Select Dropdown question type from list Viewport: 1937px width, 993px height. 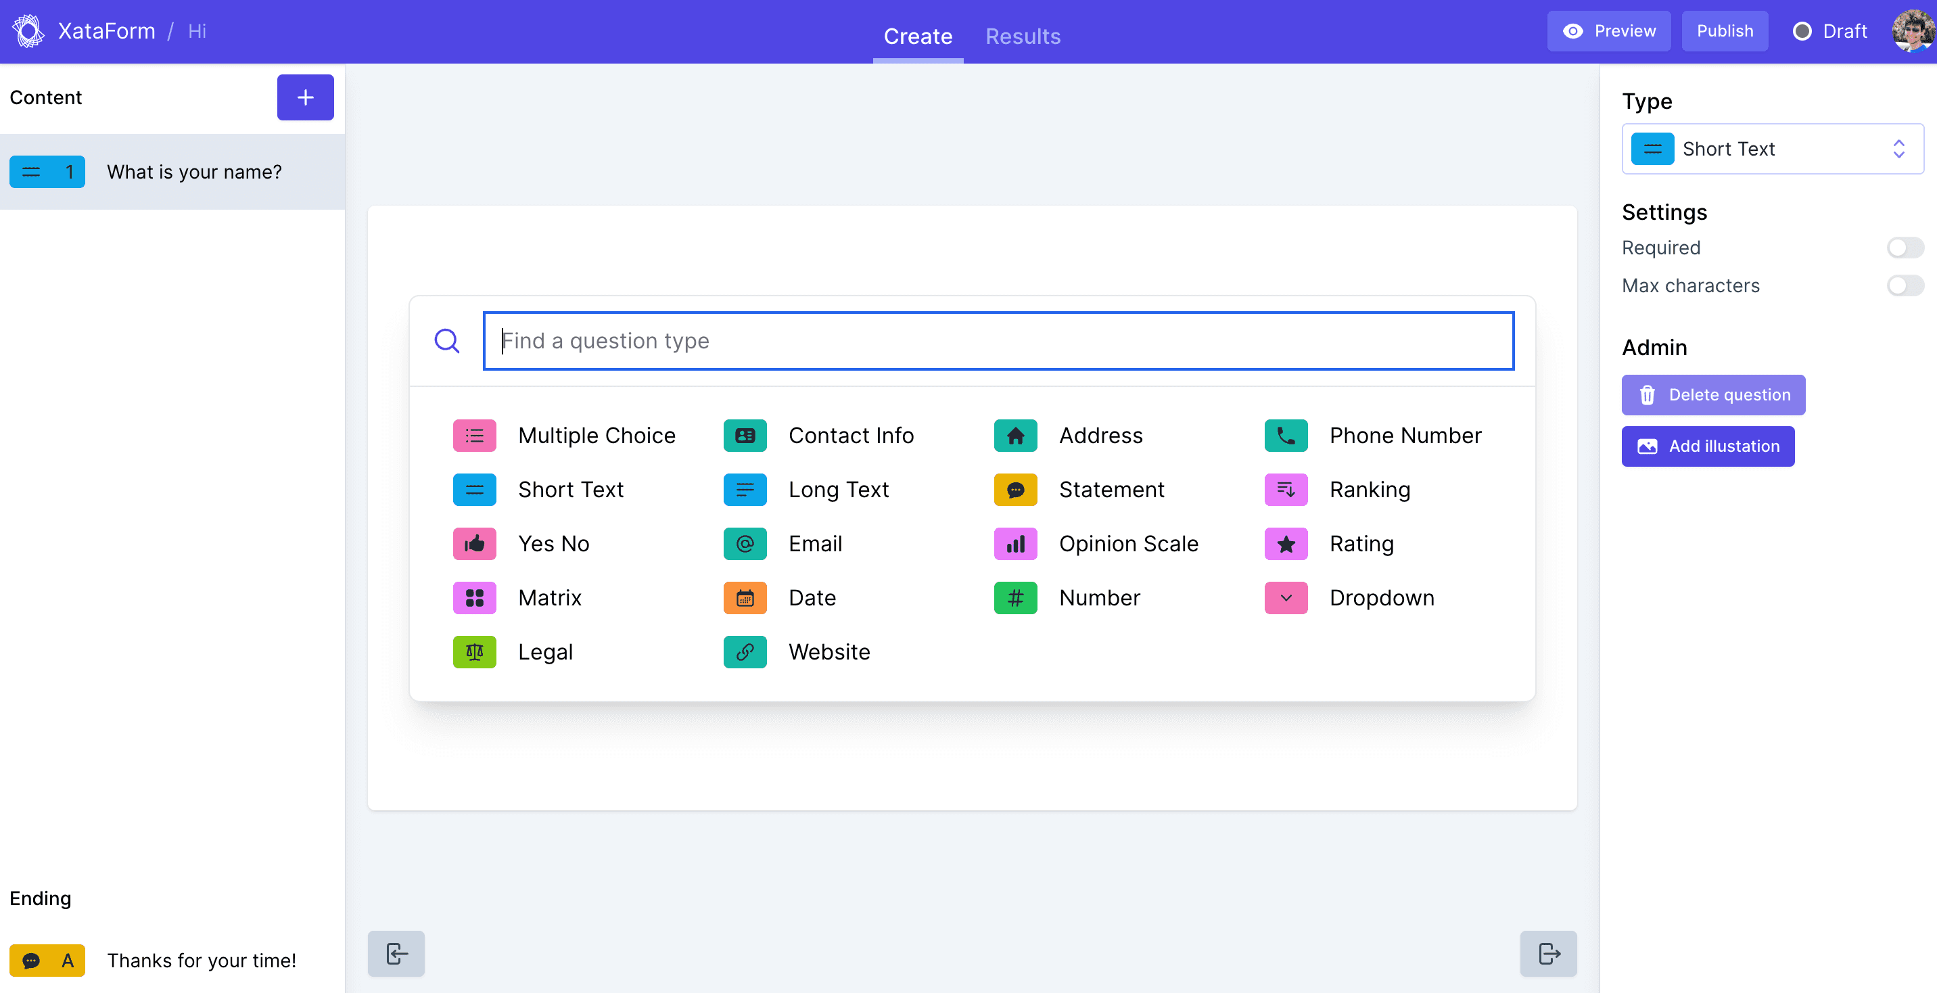1380,598
